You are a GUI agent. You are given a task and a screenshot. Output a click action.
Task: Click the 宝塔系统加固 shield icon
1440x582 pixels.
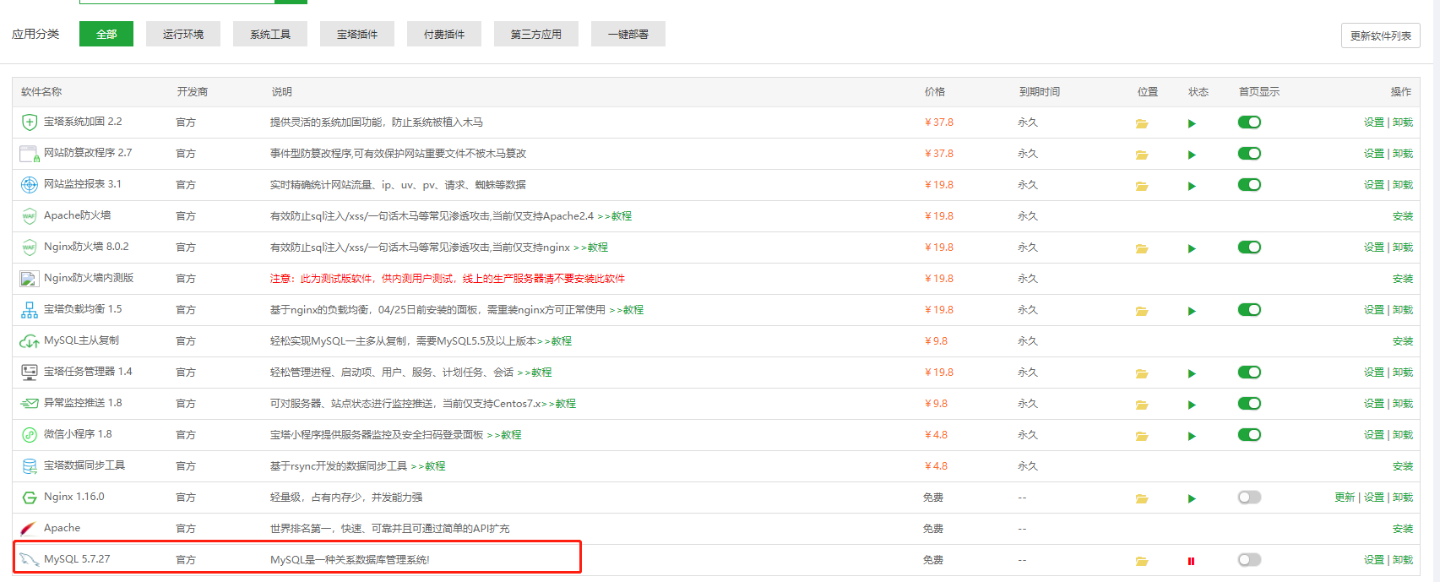point(30,122)
